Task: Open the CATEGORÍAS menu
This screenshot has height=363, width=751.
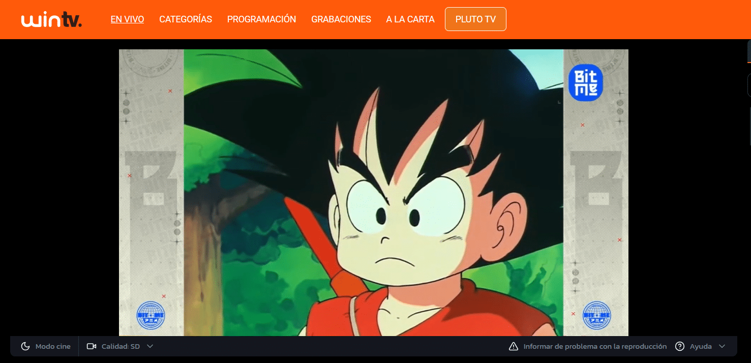Action: [186, 19]
